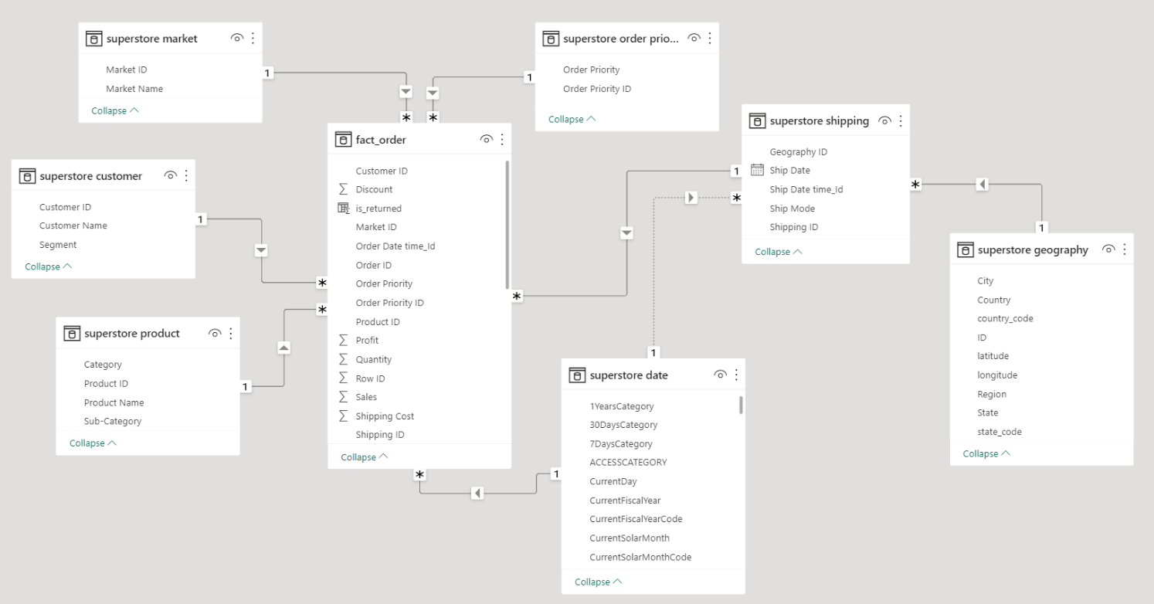Select the sigma icon next to Quantity
This screenshot has height=604, width=1154.
coord(345,359)
